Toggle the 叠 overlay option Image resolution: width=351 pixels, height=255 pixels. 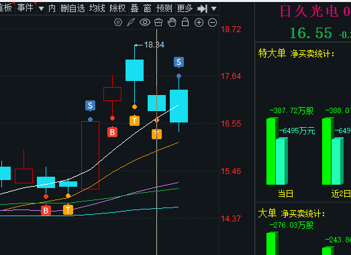pyautogui.click(x=134, y=9)
